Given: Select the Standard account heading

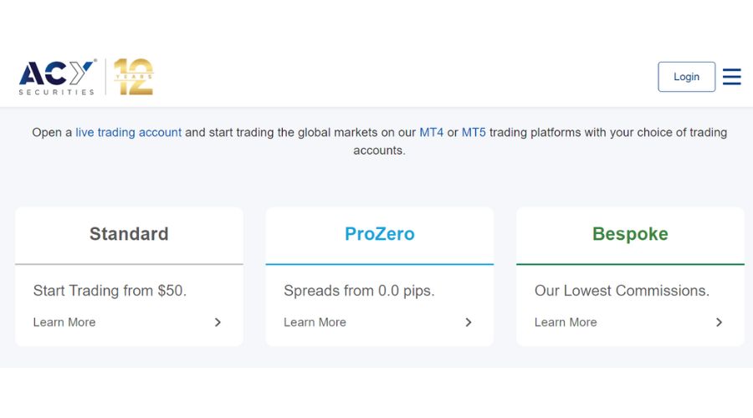Looking at the screenshot, I should coord(129,234).
